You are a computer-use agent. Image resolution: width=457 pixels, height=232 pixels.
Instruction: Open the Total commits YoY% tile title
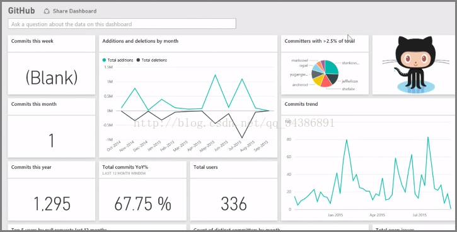click(125, 167)
